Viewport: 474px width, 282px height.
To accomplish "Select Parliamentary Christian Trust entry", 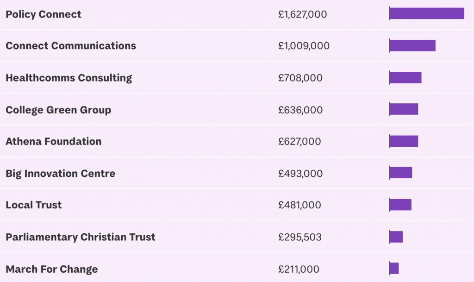I will [81, 237].
